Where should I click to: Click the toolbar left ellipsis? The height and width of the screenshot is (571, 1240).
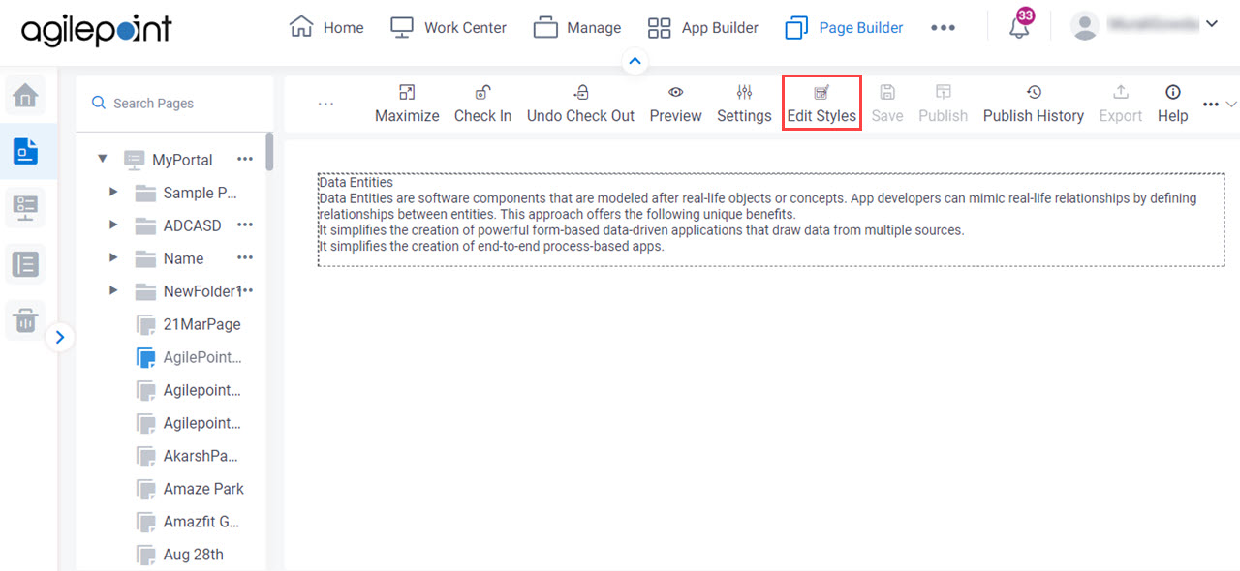[x=326, y=104]
